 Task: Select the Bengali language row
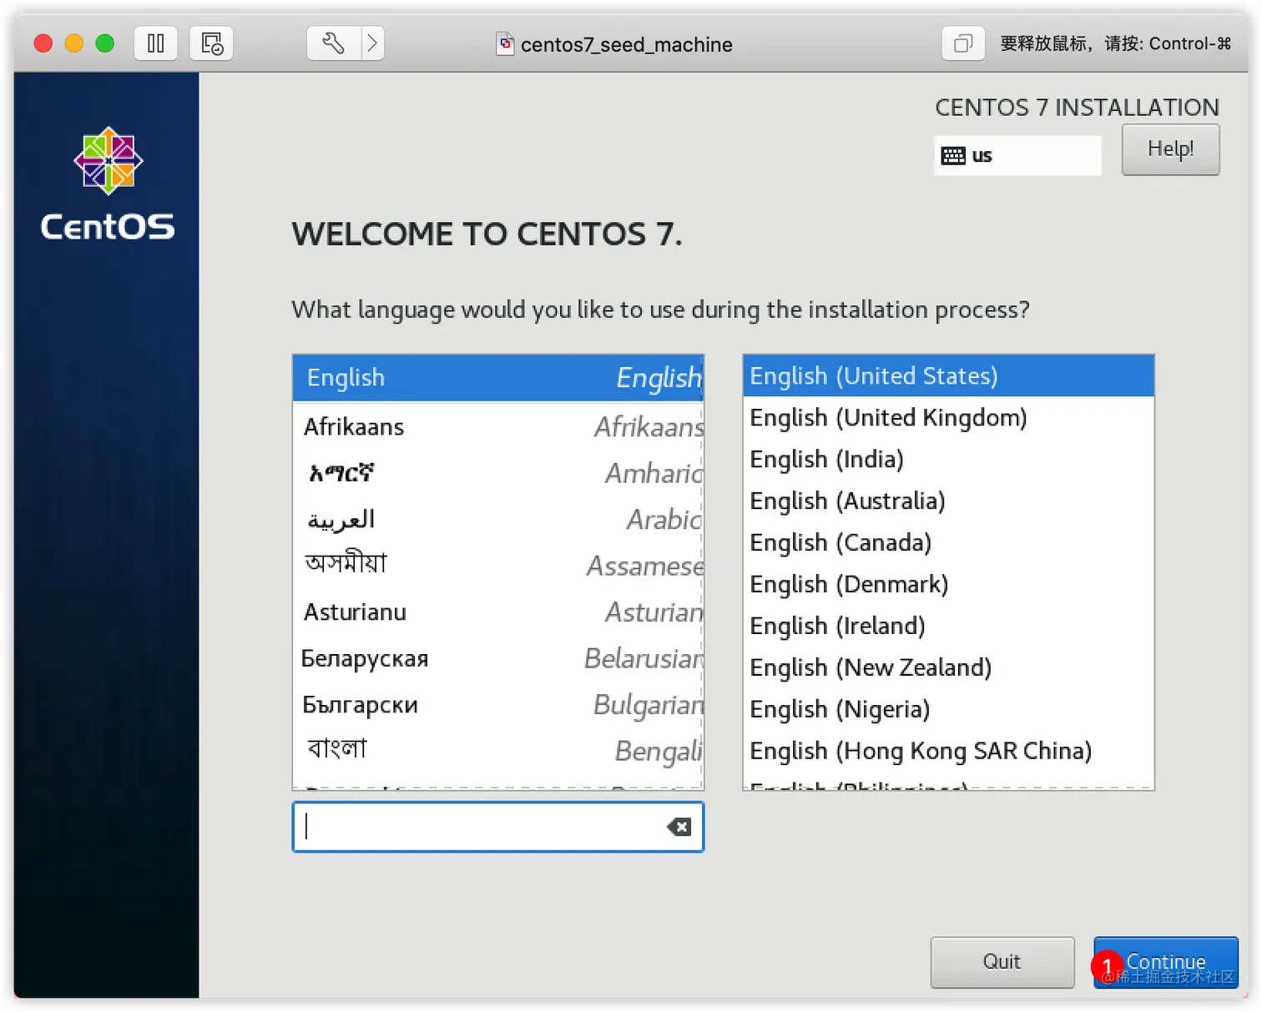click(498, 751)
